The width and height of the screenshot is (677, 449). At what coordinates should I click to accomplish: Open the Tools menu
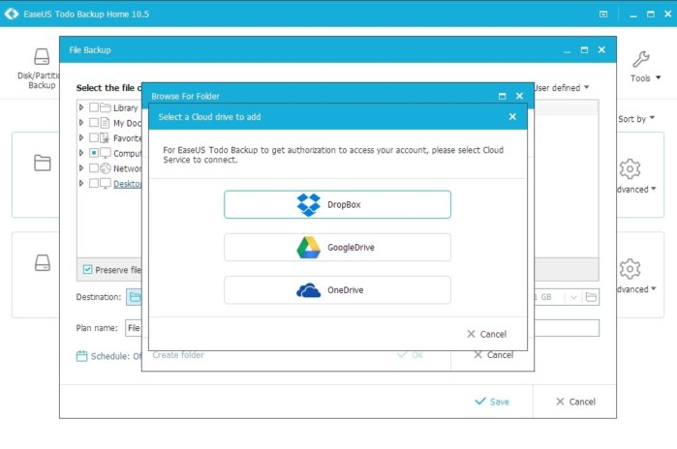click(645, 78)
